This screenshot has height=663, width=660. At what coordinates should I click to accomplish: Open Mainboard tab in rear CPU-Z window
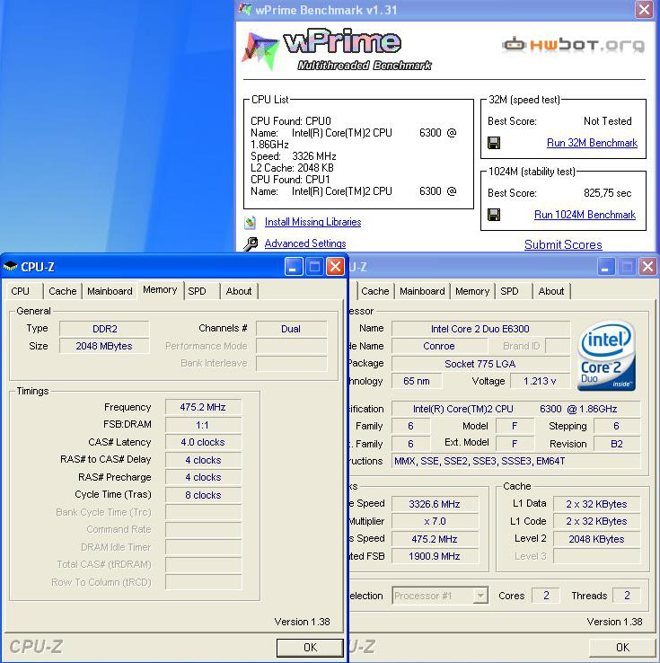[x=422, y=291]
